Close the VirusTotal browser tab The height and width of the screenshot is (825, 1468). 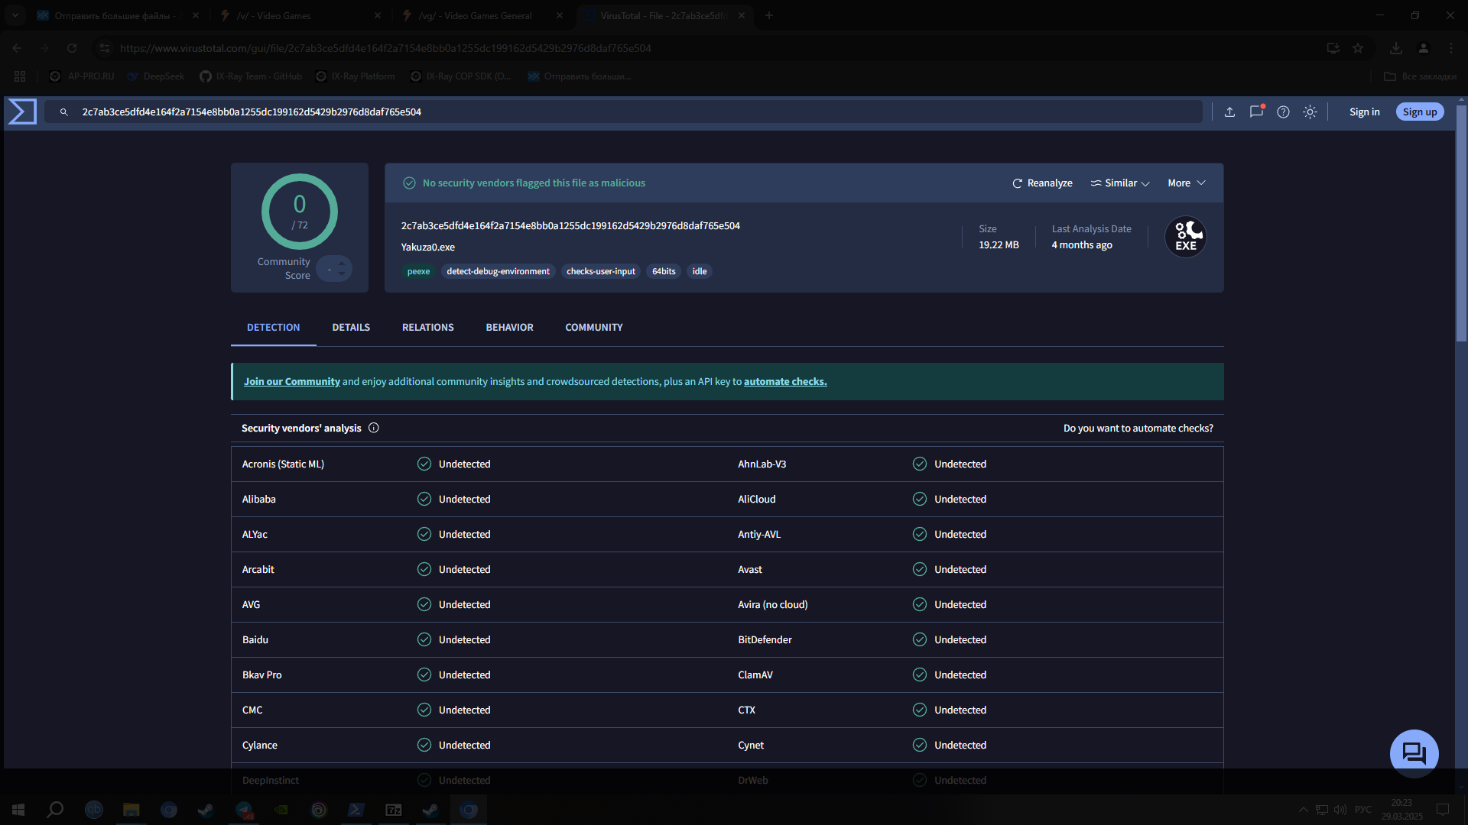tap(742, 15)
